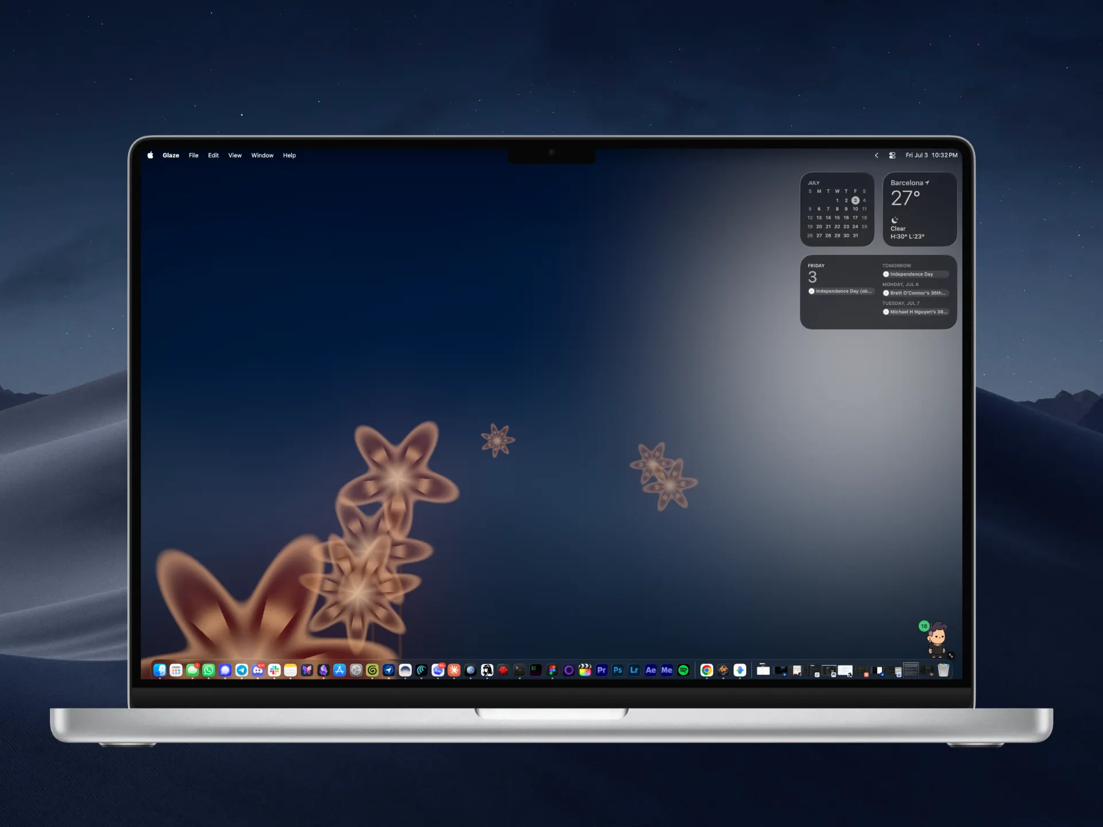The width and height of the screenshot is (1103, 827).
Task: Launch Adobe Premiere Pro
Action: pyautogui.click(x=601, y=670)
